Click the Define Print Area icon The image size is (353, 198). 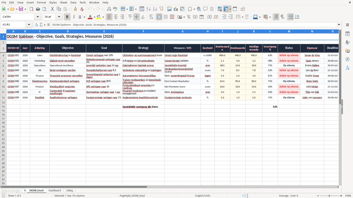click(220, 9)
